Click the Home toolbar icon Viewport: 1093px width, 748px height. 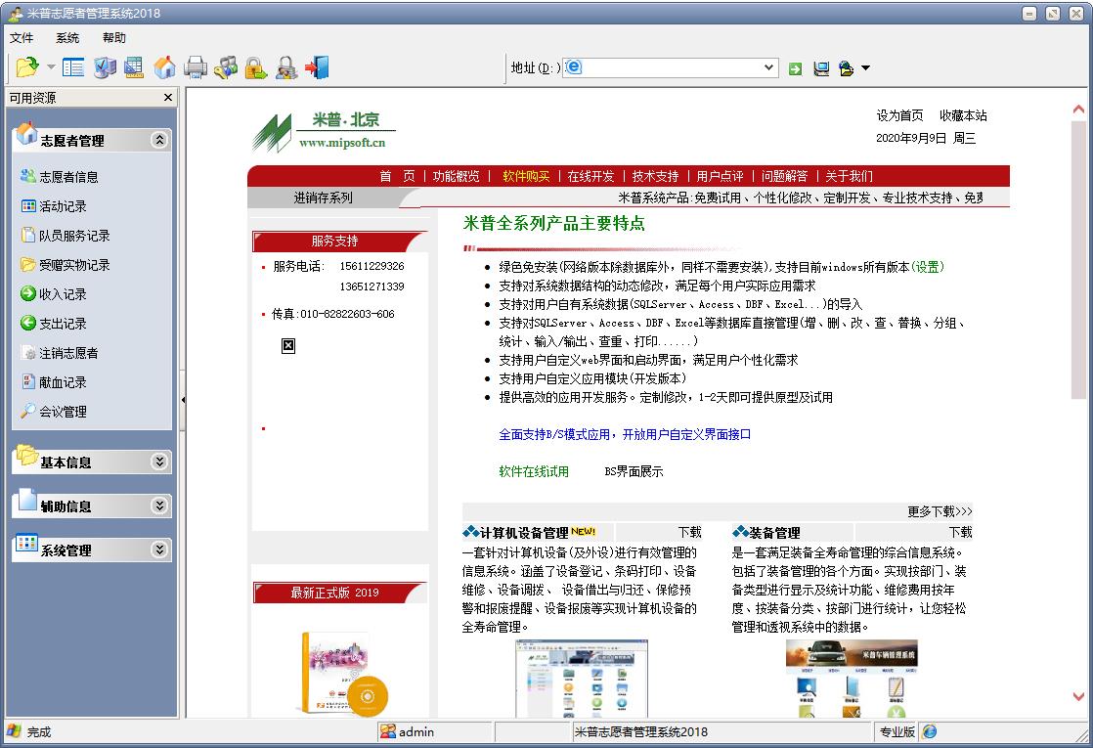[x=162, y=67]
